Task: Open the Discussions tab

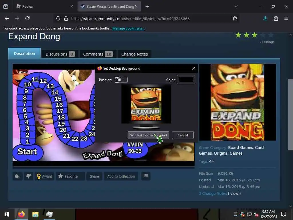Action: [x=60, y=54]
